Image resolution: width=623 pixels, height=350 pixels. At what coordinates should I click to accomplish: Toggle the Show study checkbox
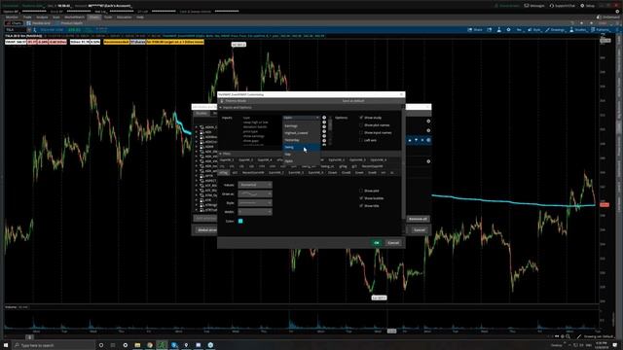(361, 118)
